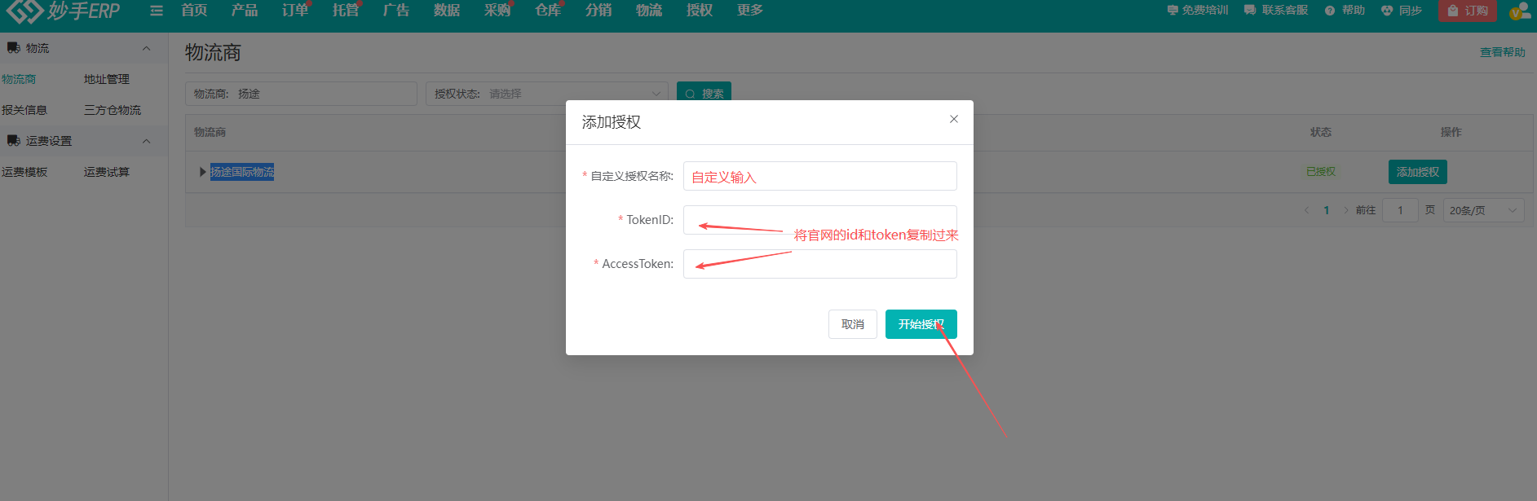Click the 添加授权 button in the table
The image size is (1537, 501).
(x=1418, y=172)
